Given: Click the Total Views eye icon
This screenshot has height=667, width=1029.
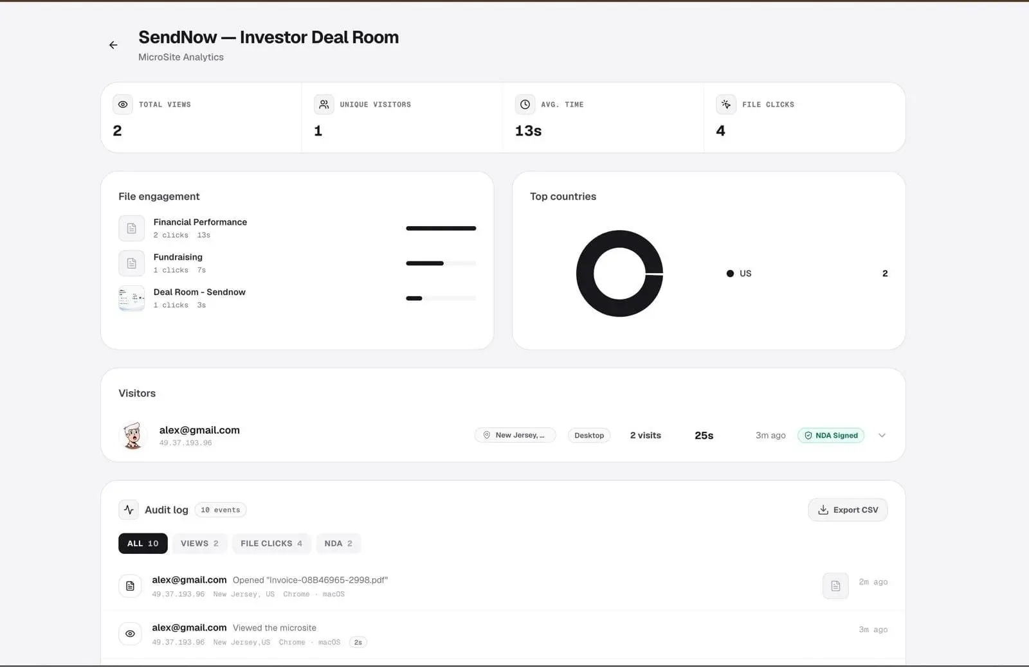Looking at the screenshot, I should click(x=123, y=104).
